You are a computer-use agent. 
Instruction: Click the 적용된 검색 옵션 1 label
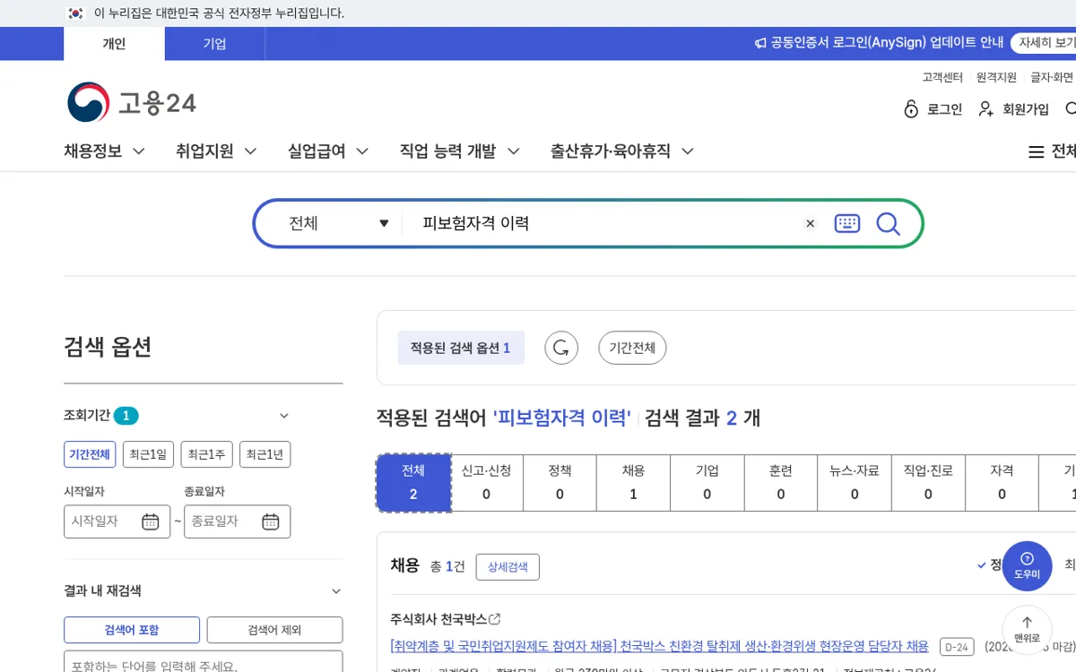click(x=461, y=348)
